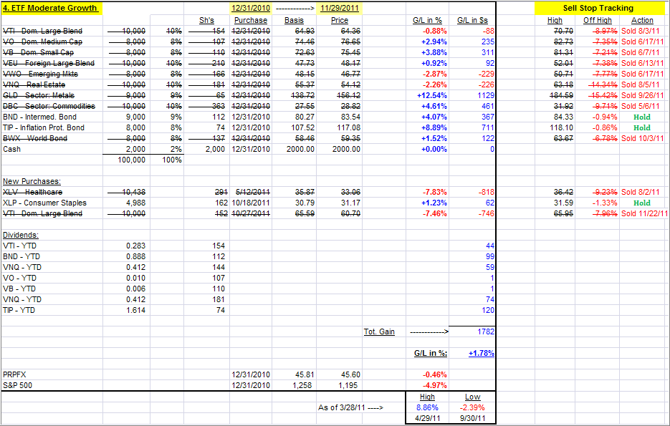Click the 'PRPFX' benchmark row label
This screenshot has height=426, width=670.
(14, 374)
